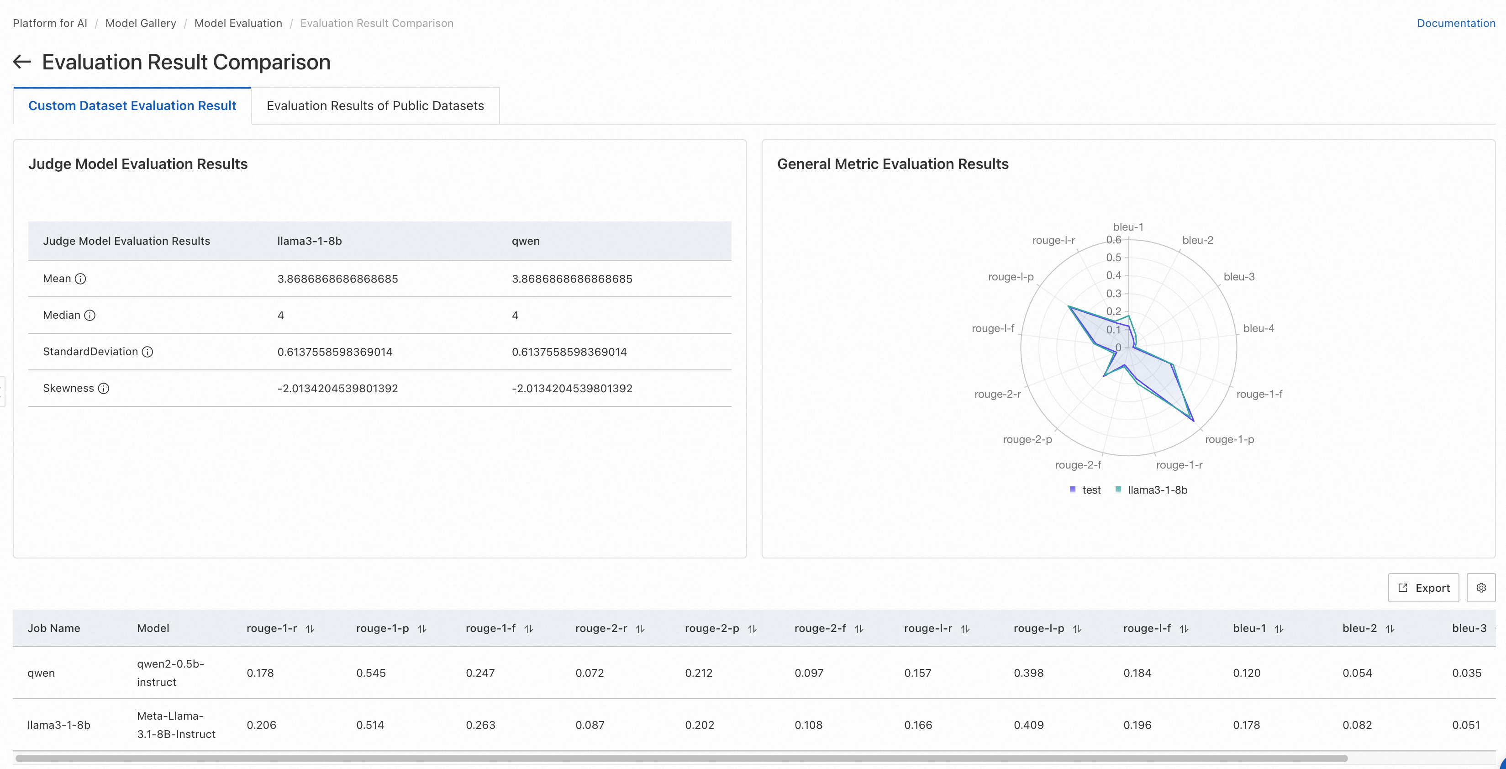Image resolution: width=1506 pixels, height=769 pixels.
Task: Click the bleu-1 value 0.178 for llama3-1-8b
Action: (1247, 725)
